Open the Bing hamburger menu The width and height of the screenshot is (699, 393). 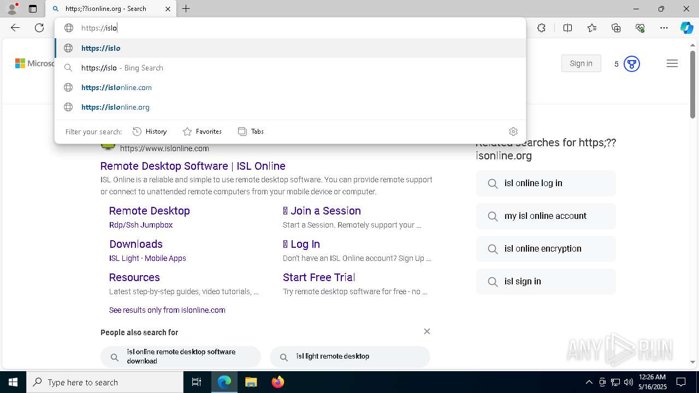pyautogui.click(x=672, y=64)
